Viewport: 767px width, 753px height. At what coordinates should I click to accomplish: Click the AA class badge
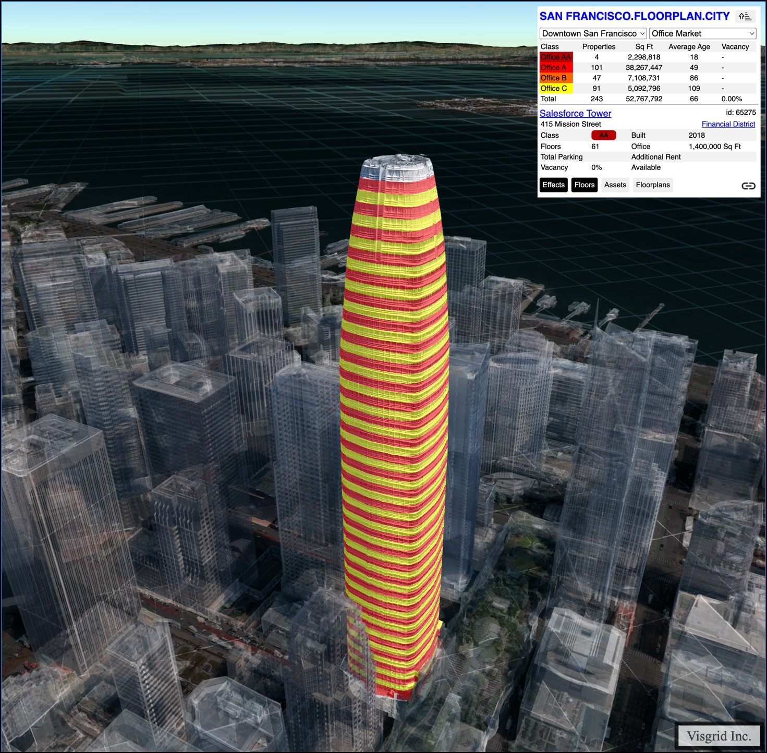603,136
